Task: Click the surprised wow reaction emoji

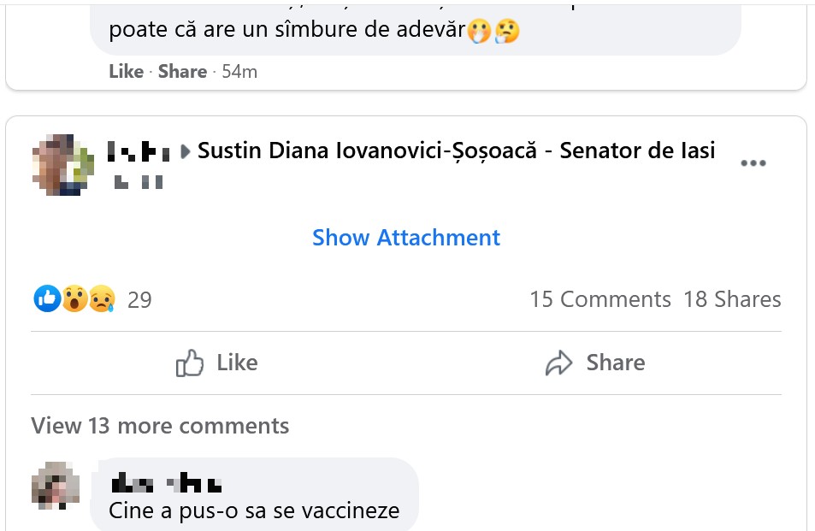Action: click(x=74, y=298)
